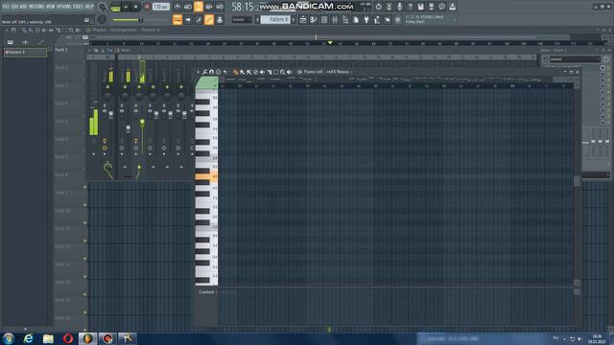Screen dimensions: 614x345
Task: Click the tempo value field
Action: (x=161, y=7)
